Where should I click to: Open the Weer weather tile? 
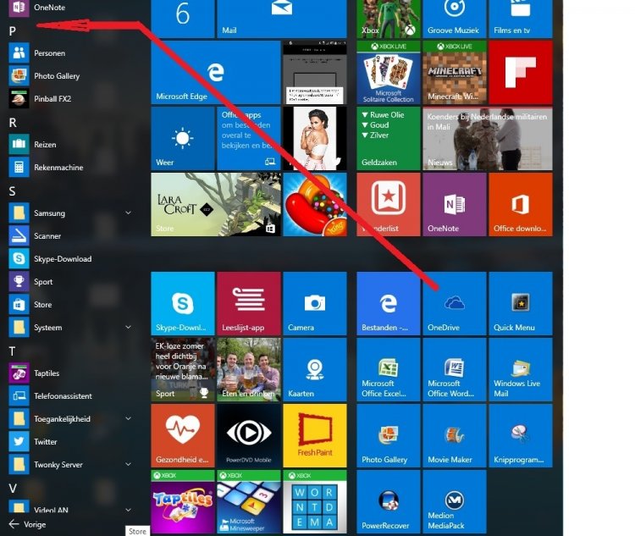183,139
